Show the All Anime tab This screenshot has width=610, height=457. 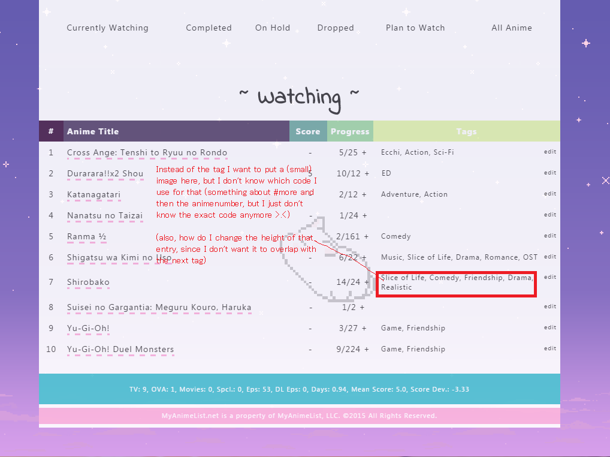click(x=511, y=28)
